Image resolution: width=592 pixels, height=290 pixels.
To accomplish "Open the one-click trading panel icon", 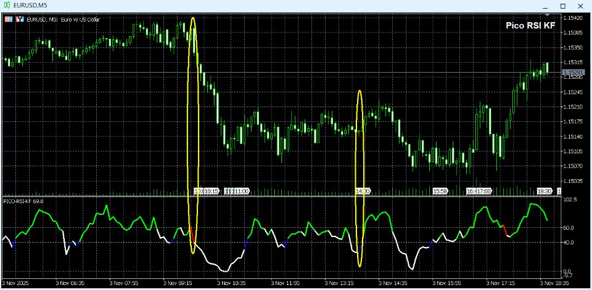I will click(8, 19).
